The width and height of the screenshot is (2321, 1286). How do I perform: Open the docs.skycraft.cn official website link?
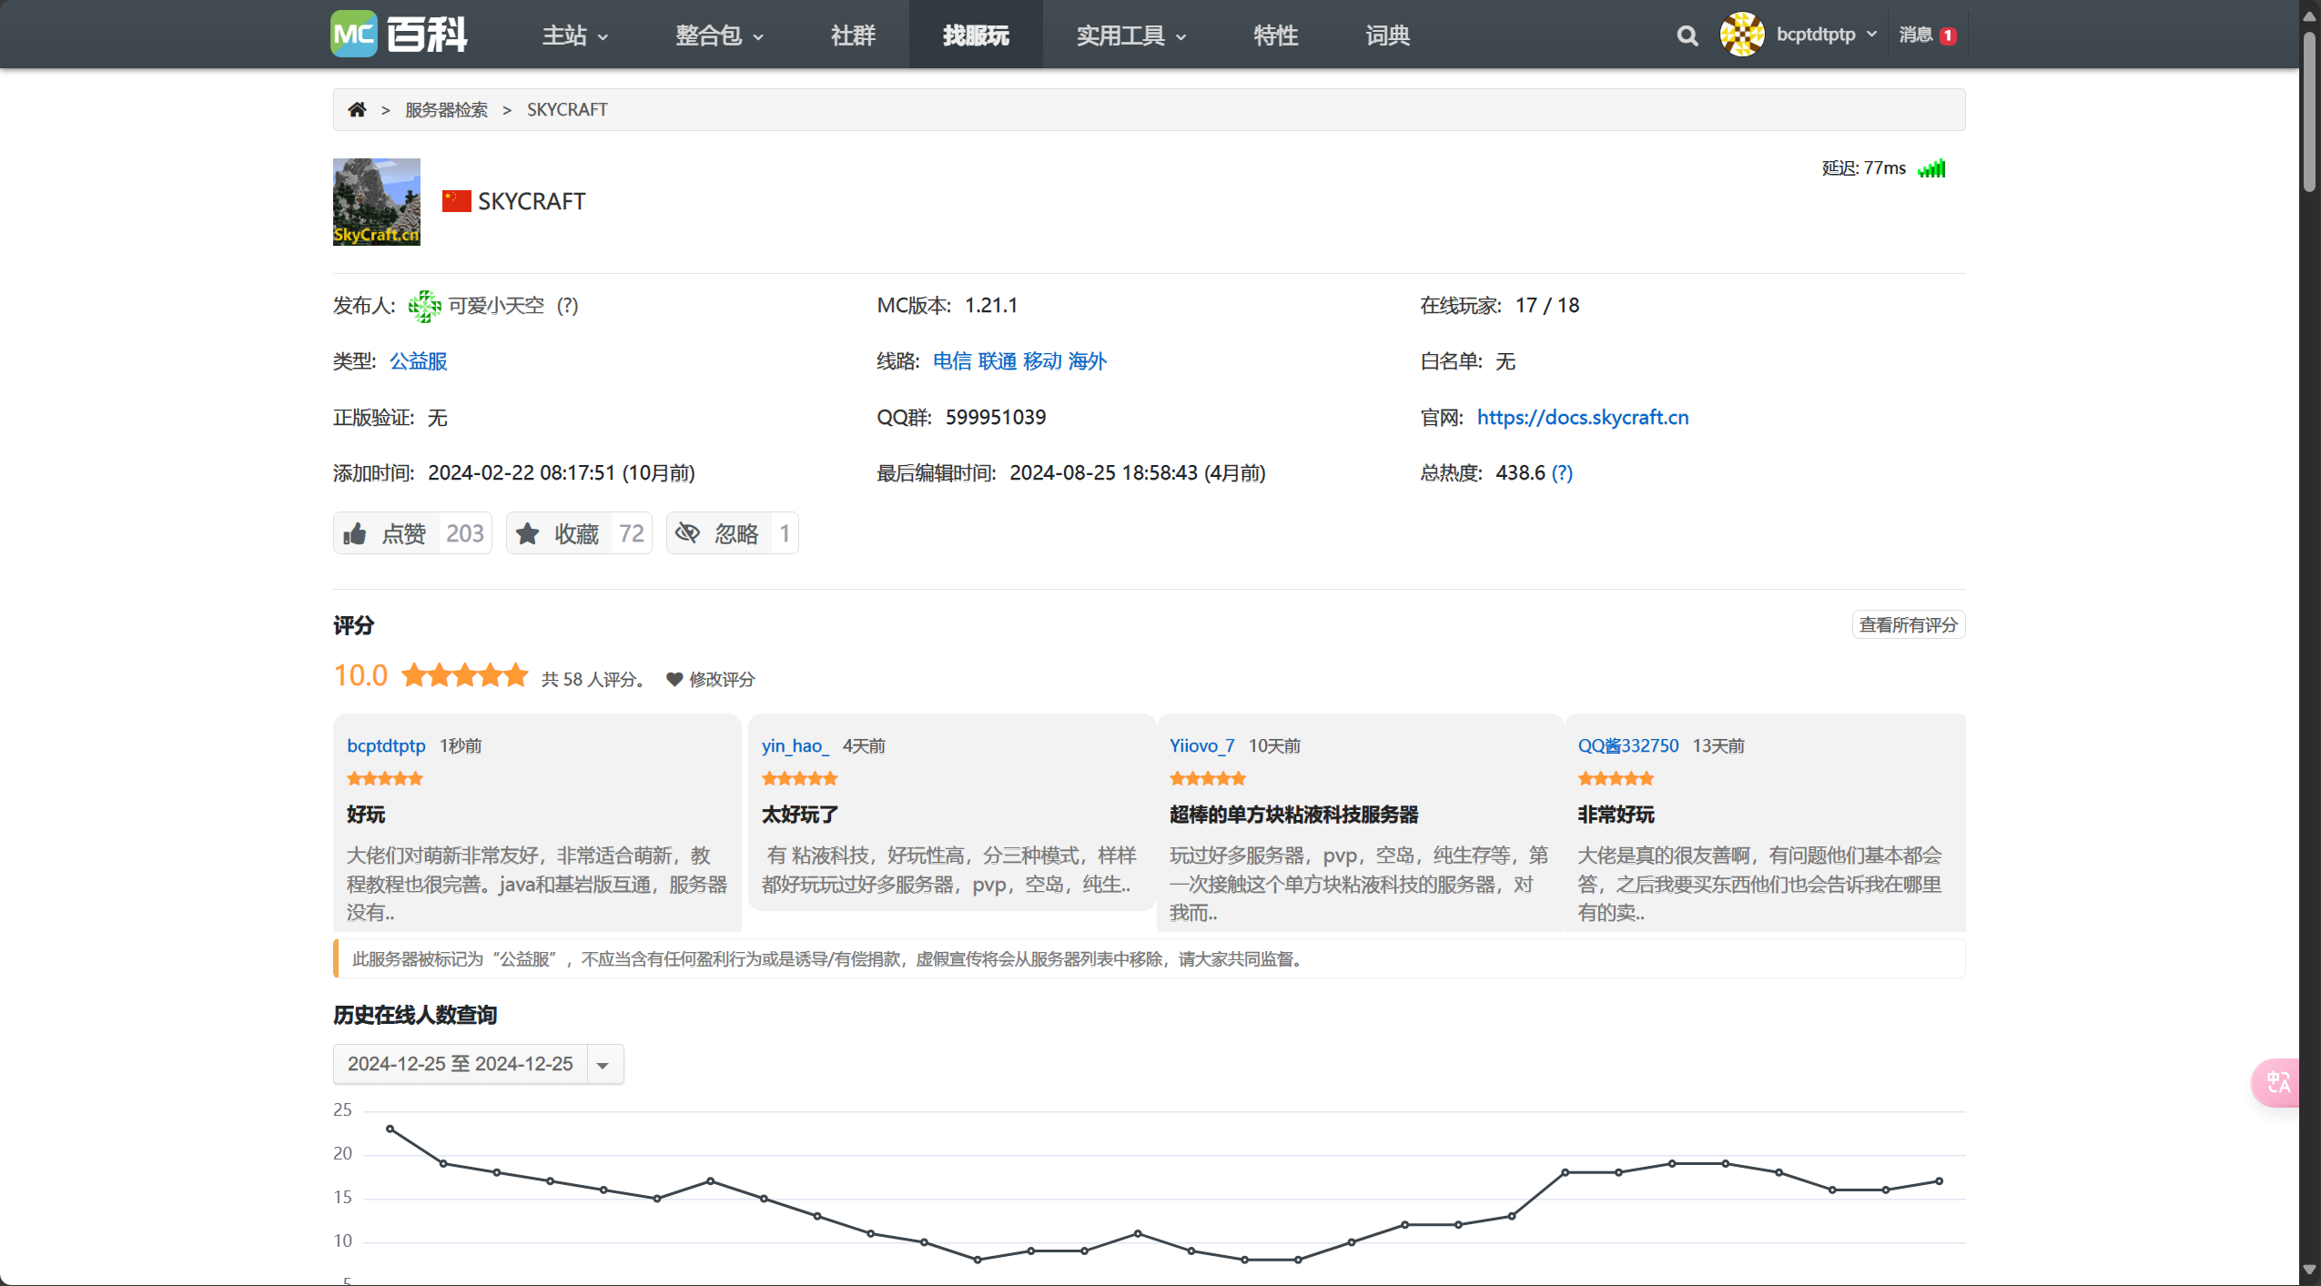click(1583, 418)
